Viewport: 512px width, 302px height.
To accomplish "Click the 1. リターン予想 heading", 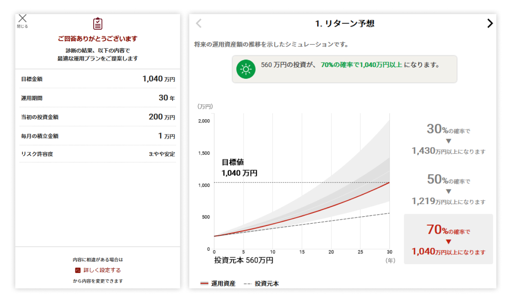I will point(345,24).
